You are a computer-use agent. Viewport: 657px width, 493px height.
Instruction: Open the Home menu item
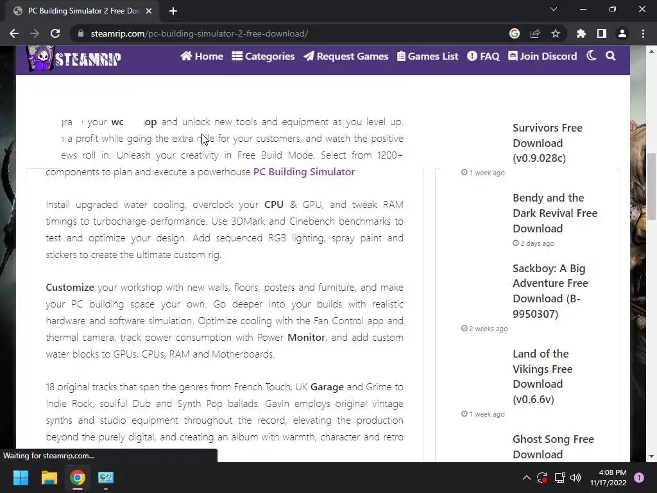pyautogui.click(x=201, y=56)
